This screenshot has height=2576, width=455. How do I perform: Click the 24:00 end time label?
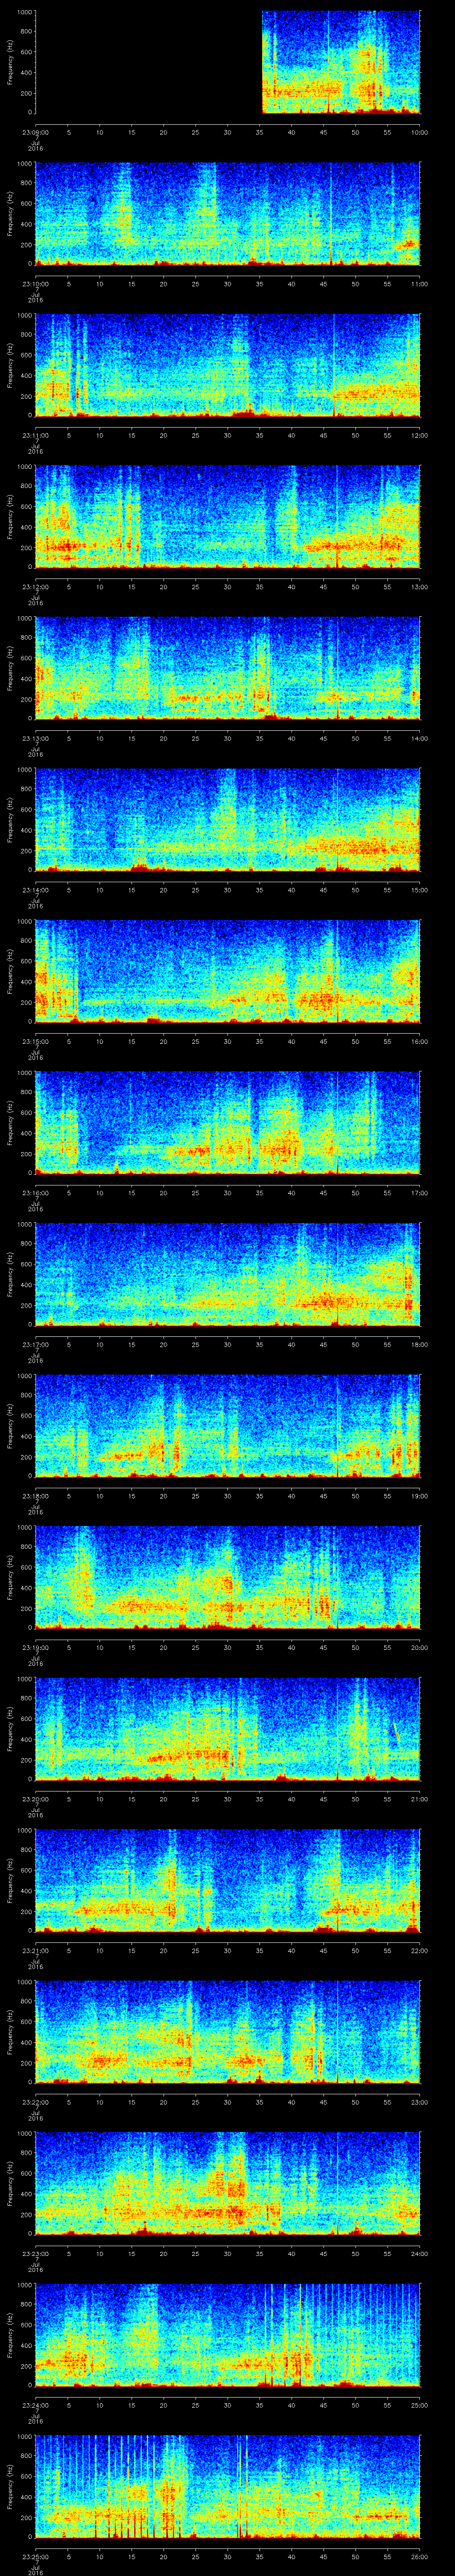coord(419,2254)
